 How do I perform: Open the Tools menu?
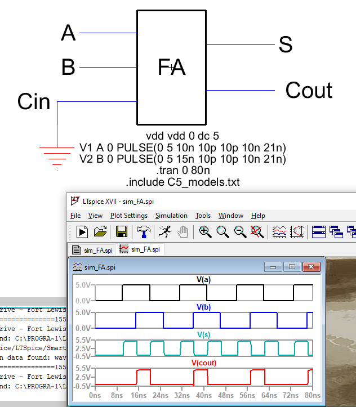point(203,216)
